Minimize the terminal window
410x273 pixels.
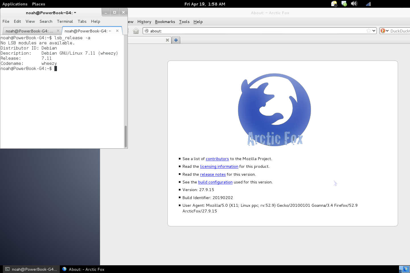tap(106, 12)
